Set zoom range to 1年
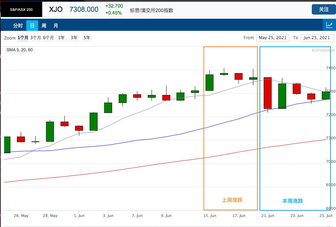Viewport: 336px width, 227px height. pyautogui.click(x=61, y=38)
